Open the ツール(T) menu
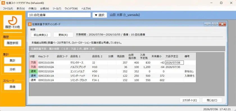 pos(57,9)
